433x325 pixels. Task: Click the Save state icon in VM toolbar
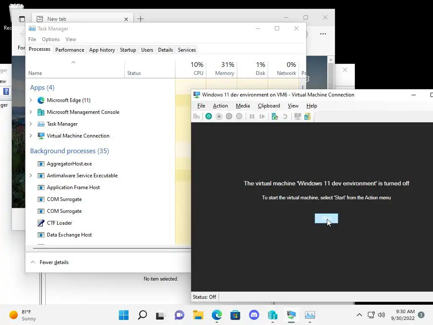[x=239, y=116]
